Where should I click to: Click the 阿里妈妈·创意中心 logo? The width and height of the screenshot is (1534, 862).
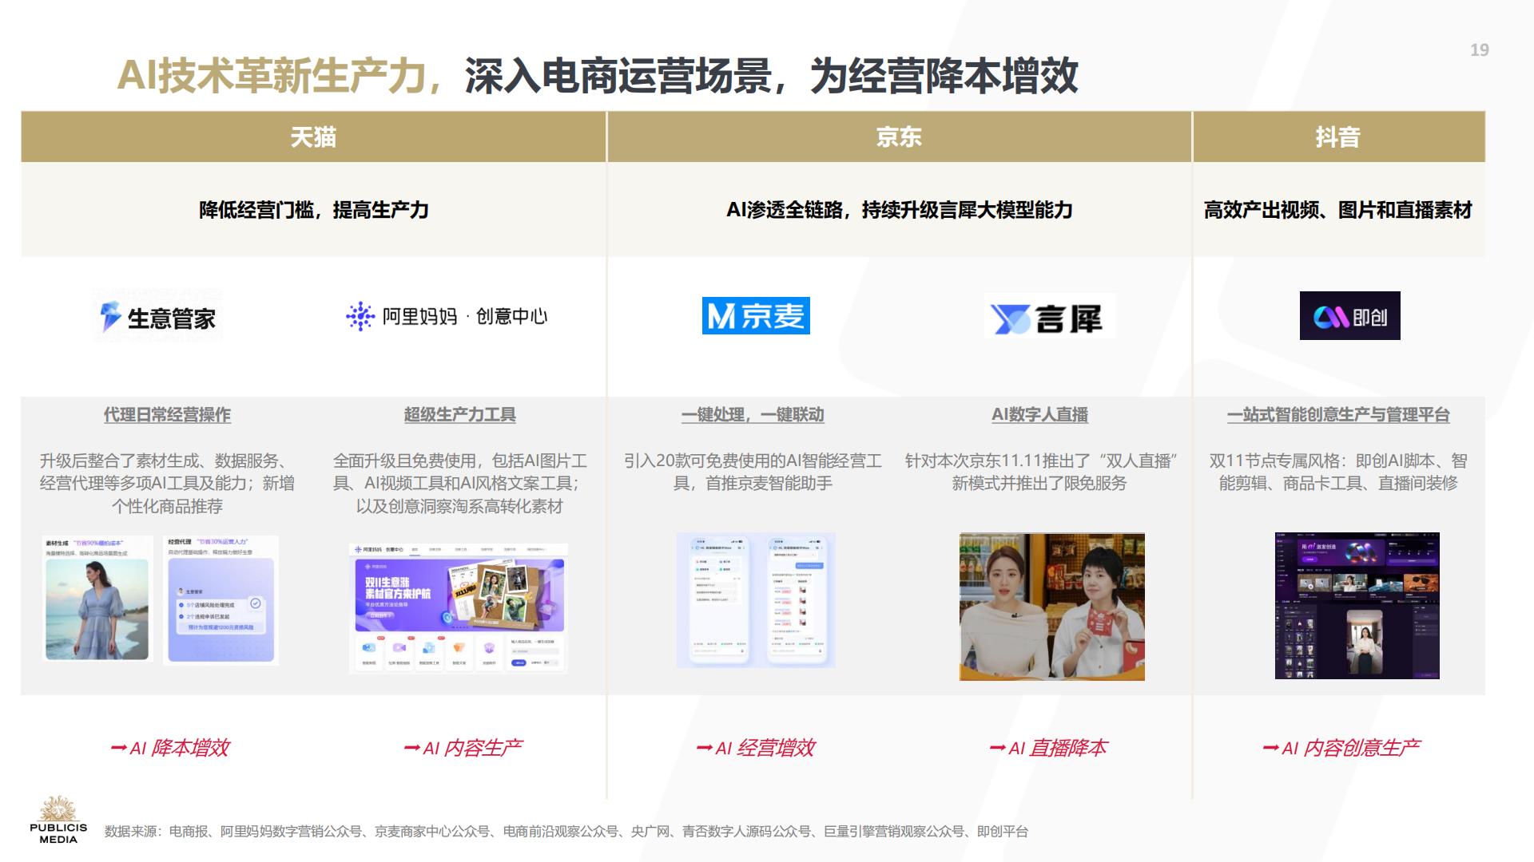pos(447,316)
